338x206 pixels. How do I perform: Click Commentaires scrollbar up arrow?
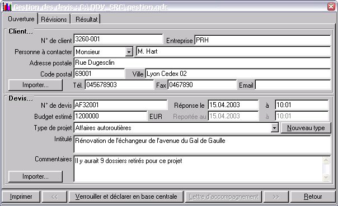(x=326, y=160)
